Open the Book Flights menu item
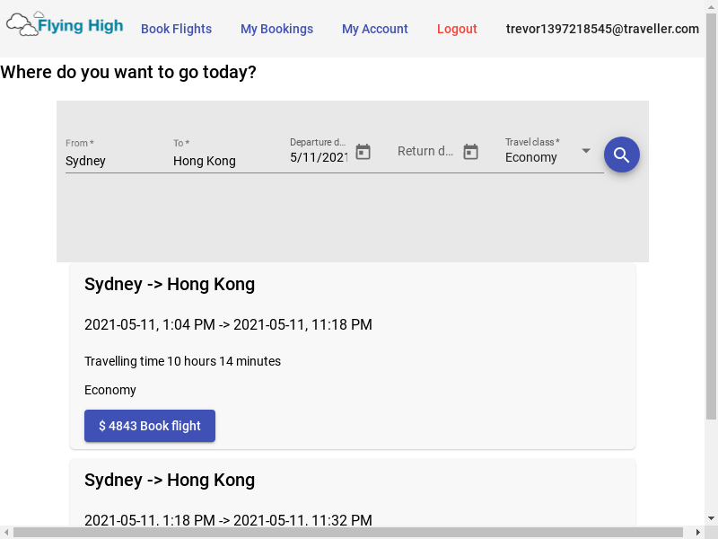The width and height of the screenshot is (718, 539). click(x=176, y=29)
